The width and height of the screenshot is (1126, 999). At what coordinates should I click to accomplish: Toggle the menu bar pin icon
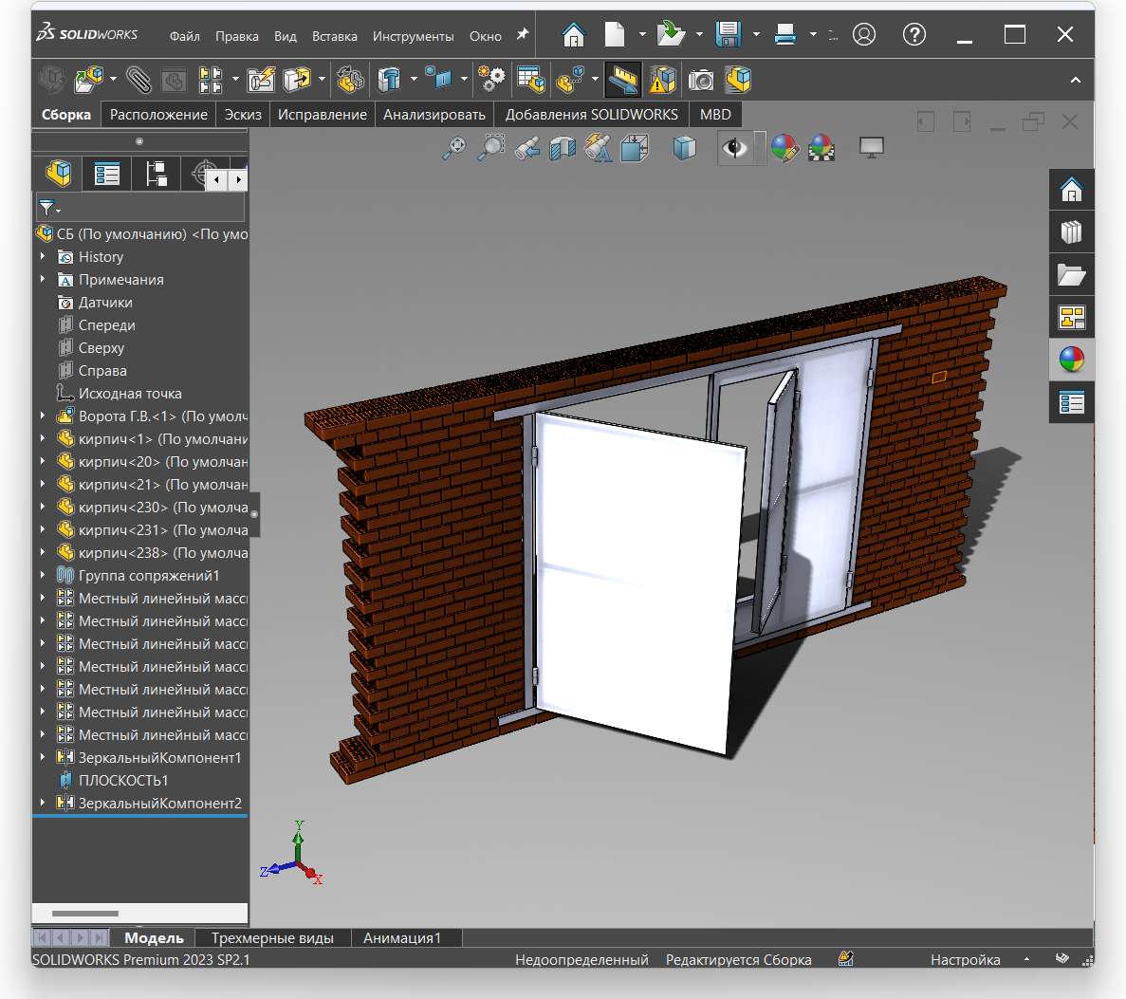(522, 35)
